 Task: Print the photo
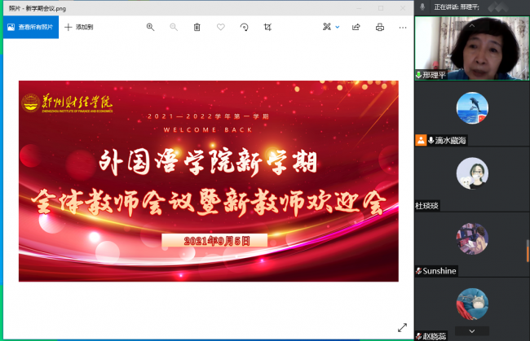pyautogui.click(x=379, y=27)
